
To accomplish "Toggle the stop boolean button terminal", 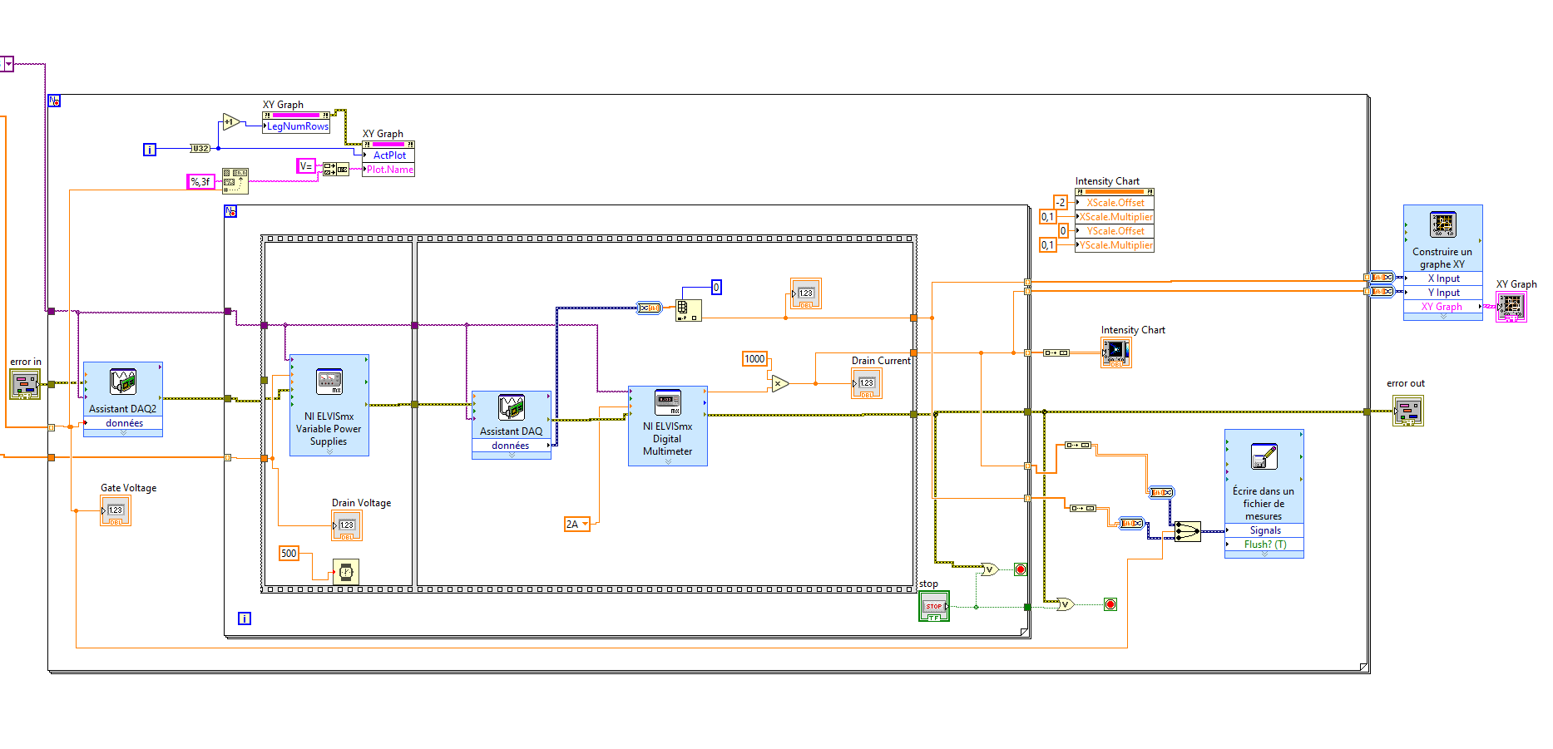I will tap(933, 606).
